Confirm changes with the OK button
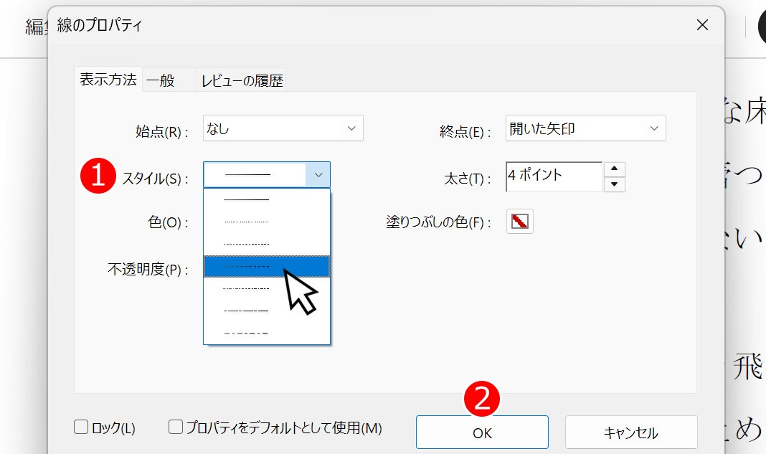The width and height of the screenshot is (766, 454). tap(482, 432)
